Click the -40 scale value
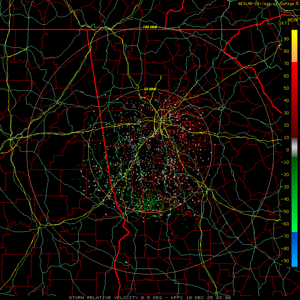 point(285,199)
